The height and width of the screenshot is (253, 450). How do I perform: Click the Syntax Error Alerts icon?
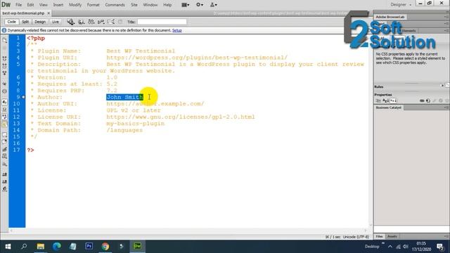point(5,124)
